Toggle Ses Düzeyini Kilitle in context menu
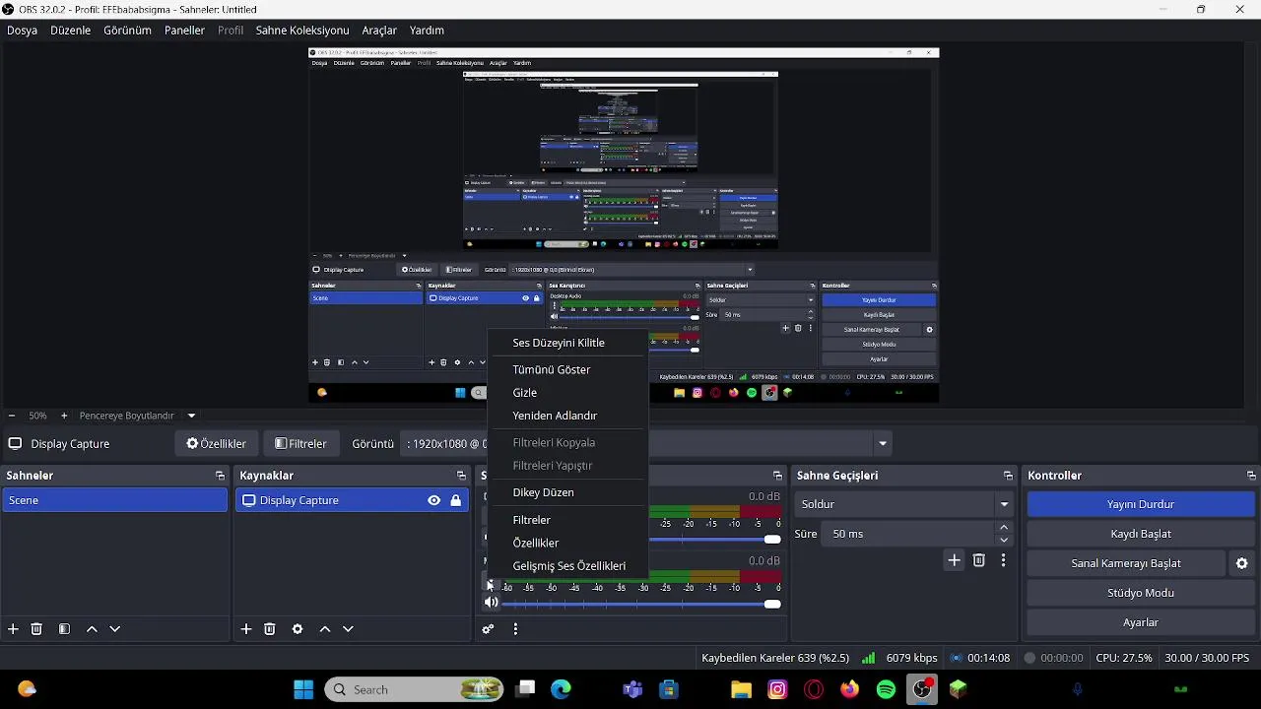Screen dimensions: 1261x709 point(559,343)
